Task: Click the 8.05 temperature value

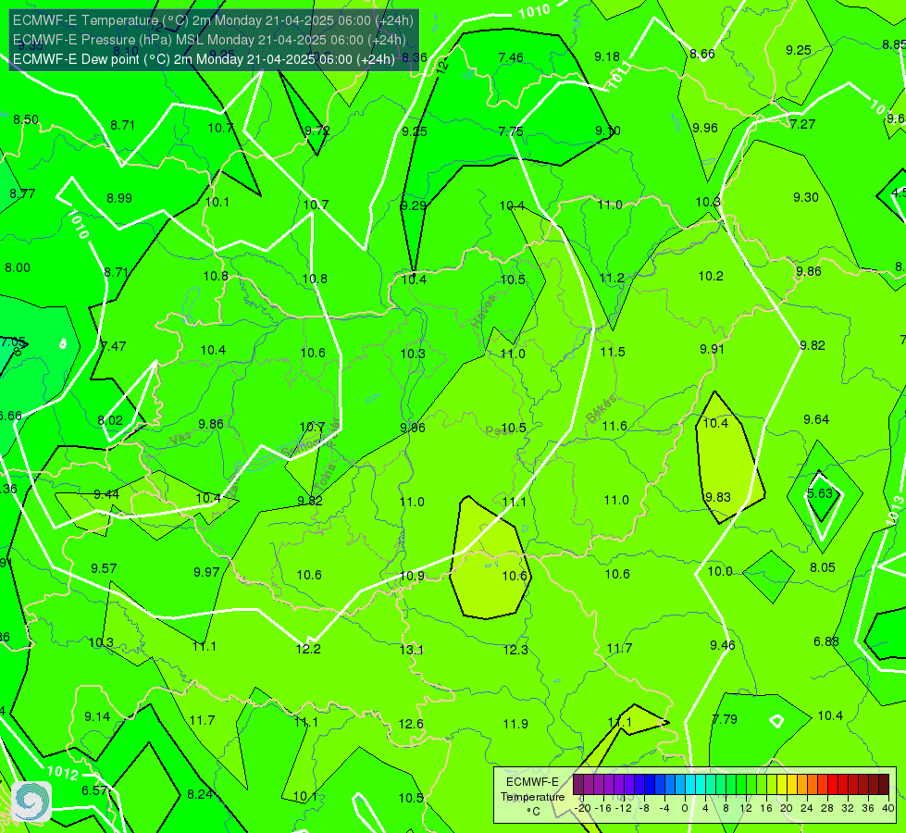Action: click(x=822, y=567)
